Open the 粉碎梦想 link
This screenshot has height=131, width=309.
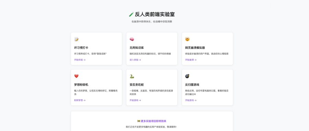coord(80,100)
